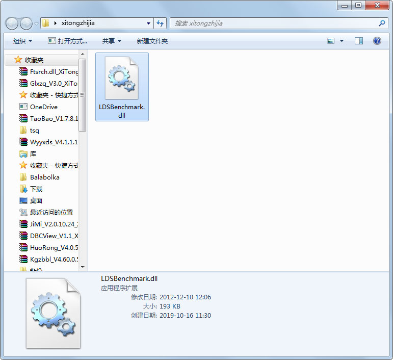
Task: Expand the address bar history dropdown
Action: click(149, 23)
